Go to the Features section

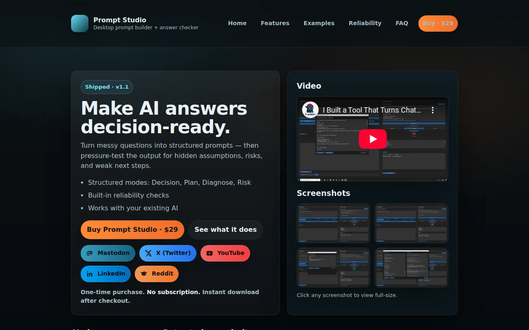point(275,23)
